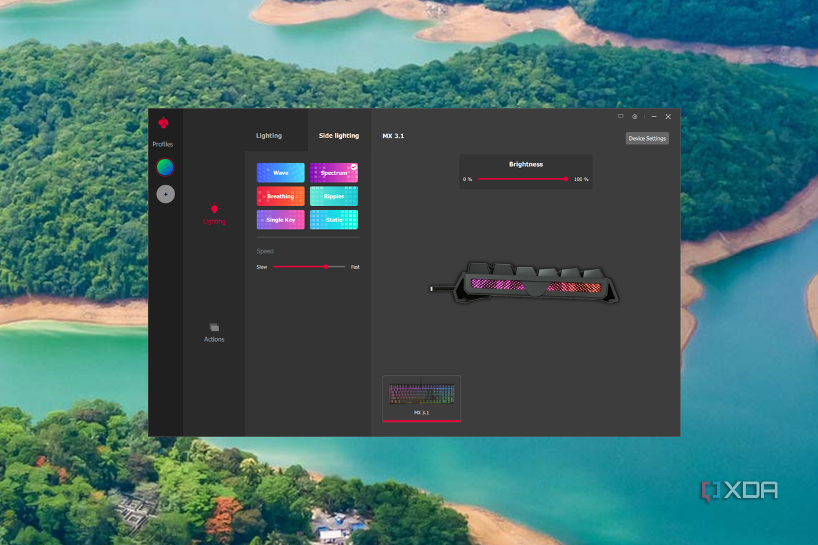Choose the Wave lighting effect

(280, 173)
